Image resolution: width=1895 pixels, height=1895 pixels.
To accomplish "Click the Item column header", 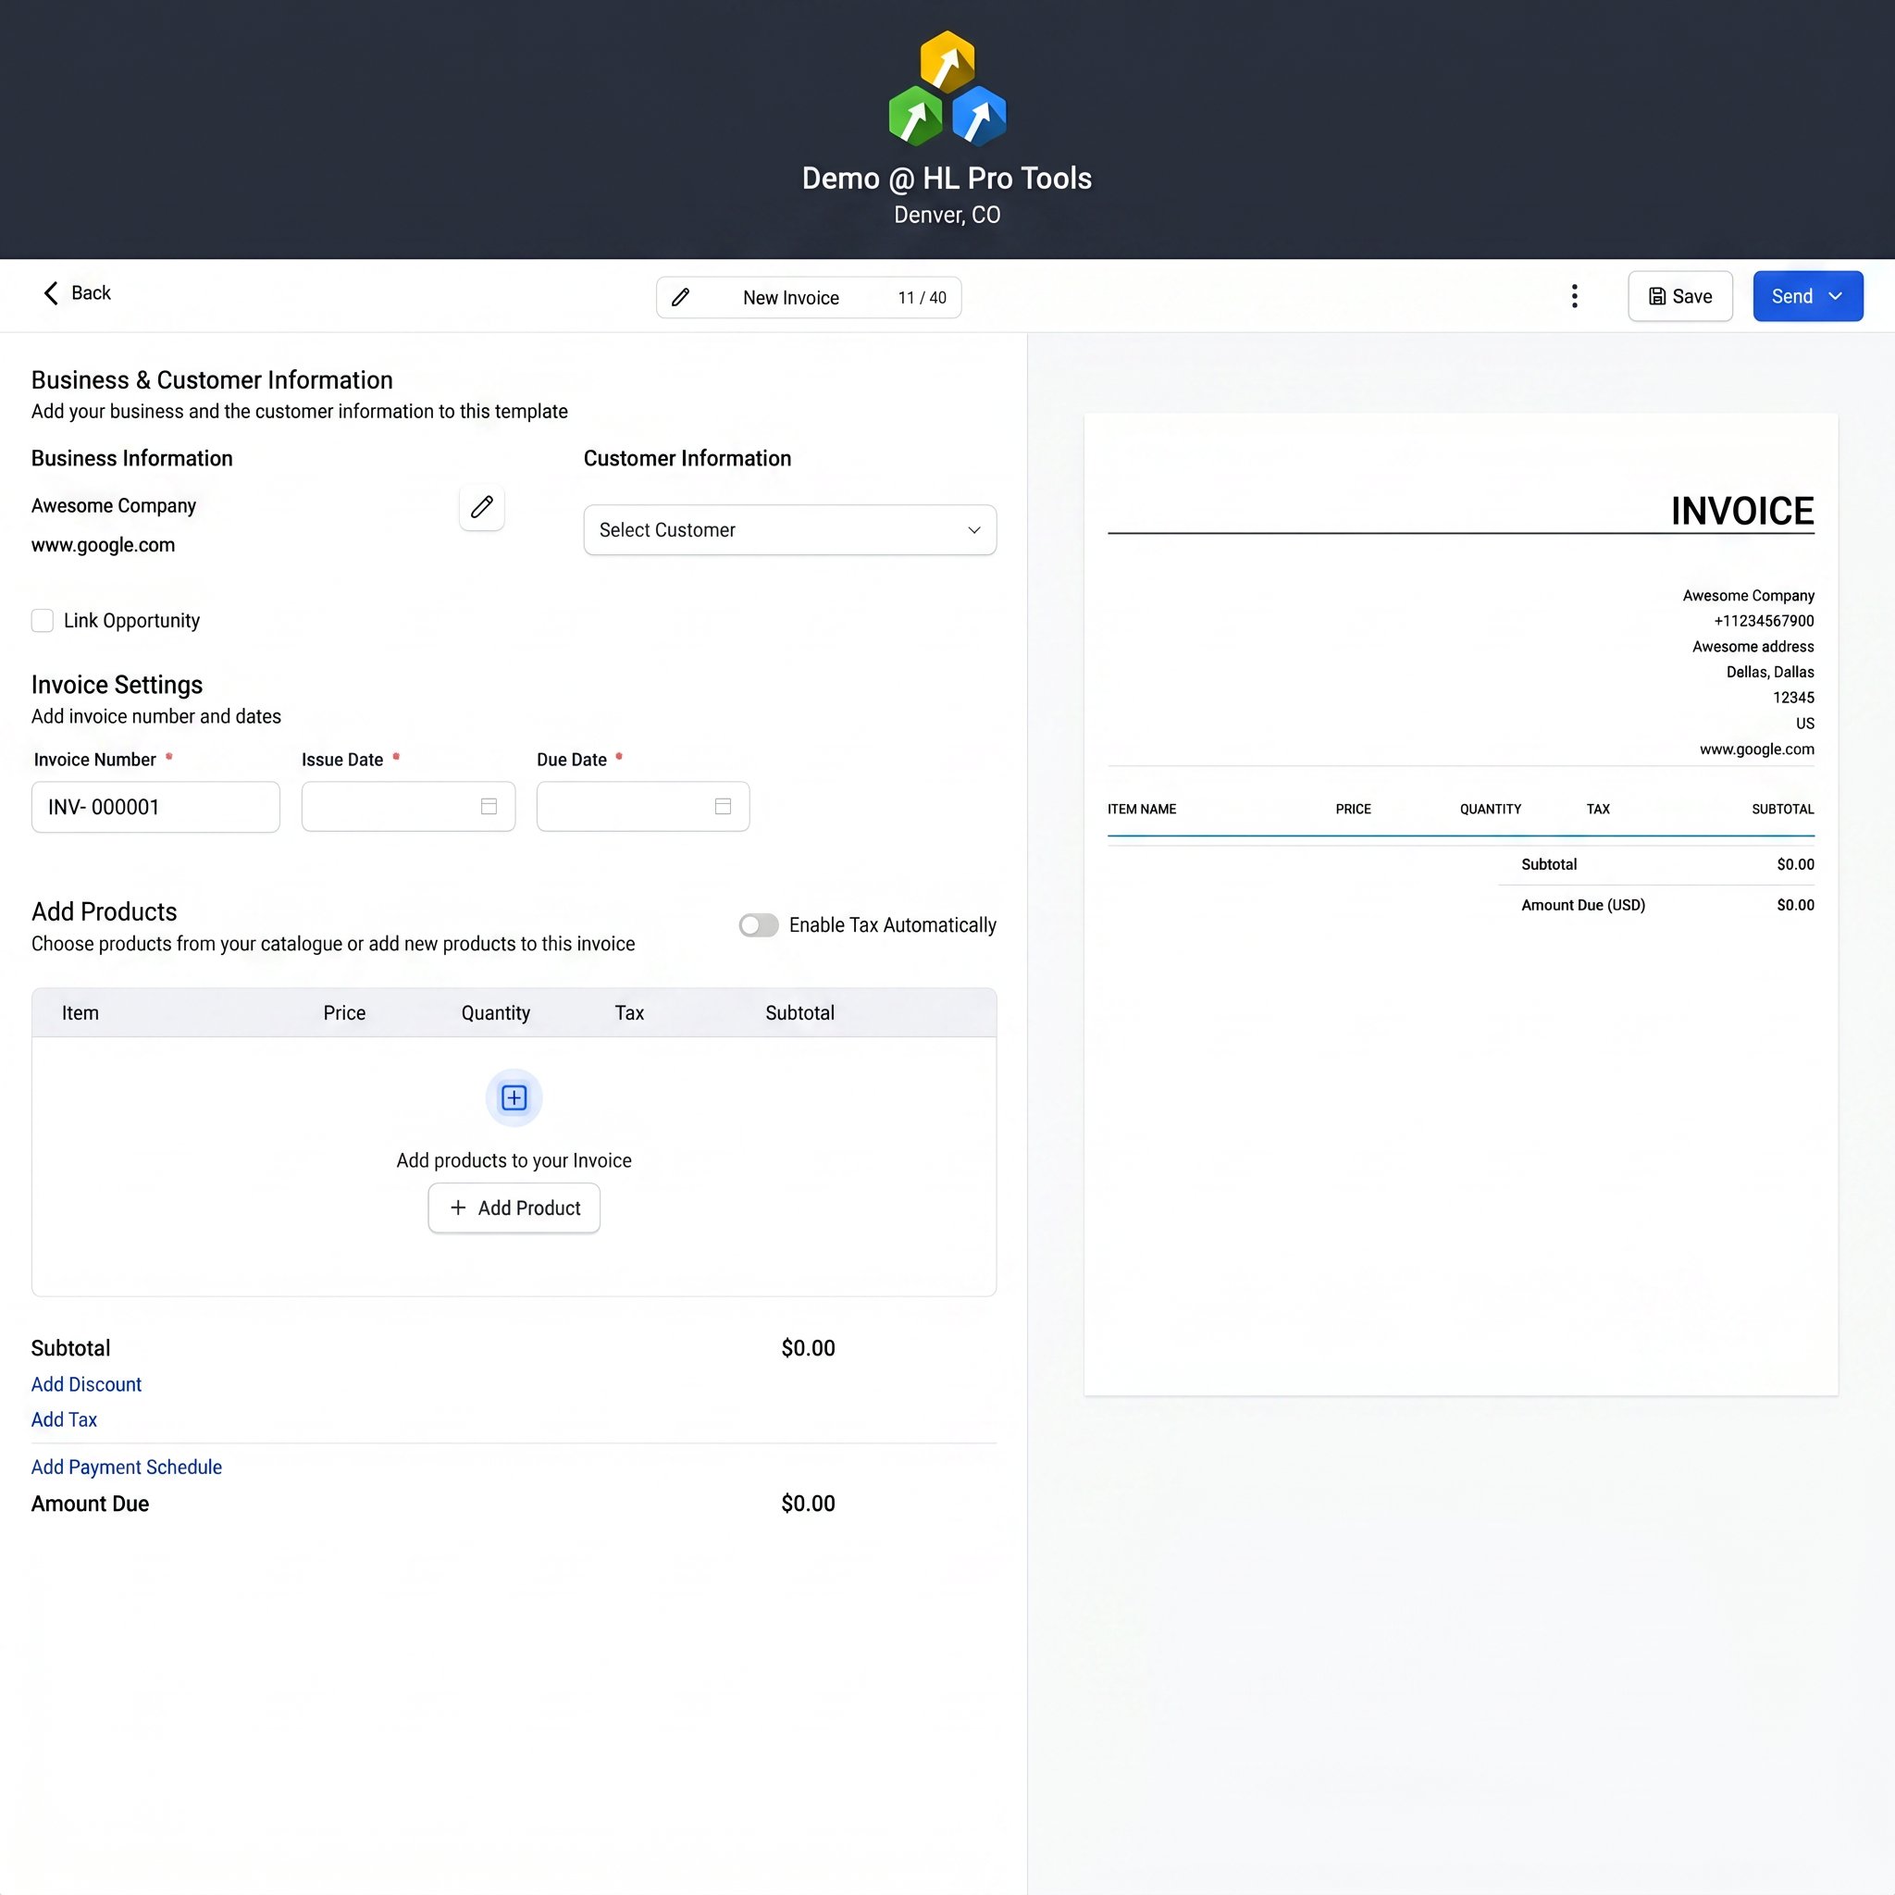I will point(81,1012).
